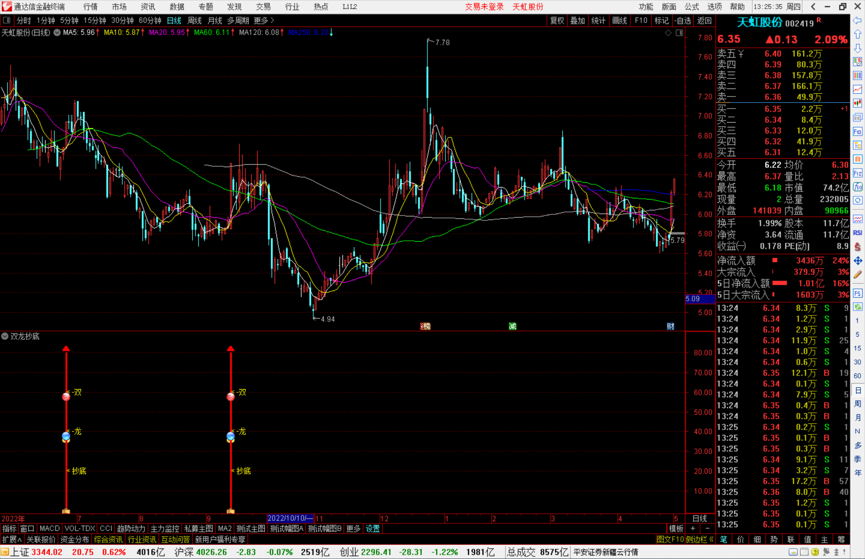Expand 更多 in the indicator tab bar

(353, 529)
